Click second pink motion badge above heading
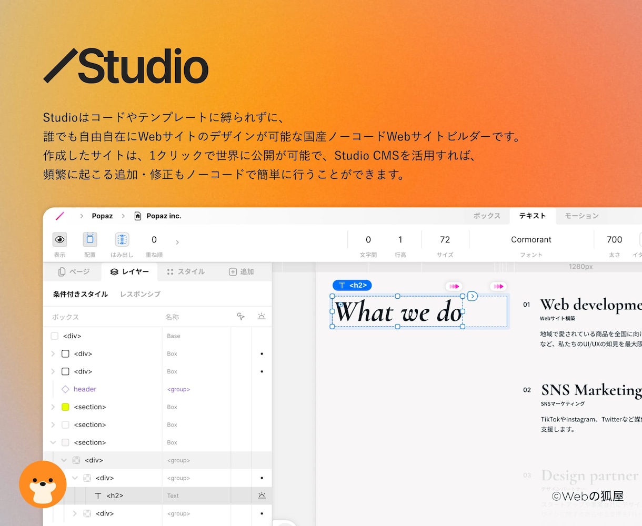Viewport: 642px width, 526px height. point(498,286)
